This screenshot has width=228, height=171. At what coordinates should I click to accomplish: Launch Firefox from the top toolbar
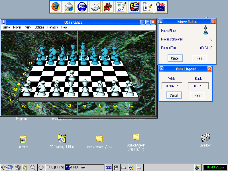pyautogui.click(x=56, y=7)
